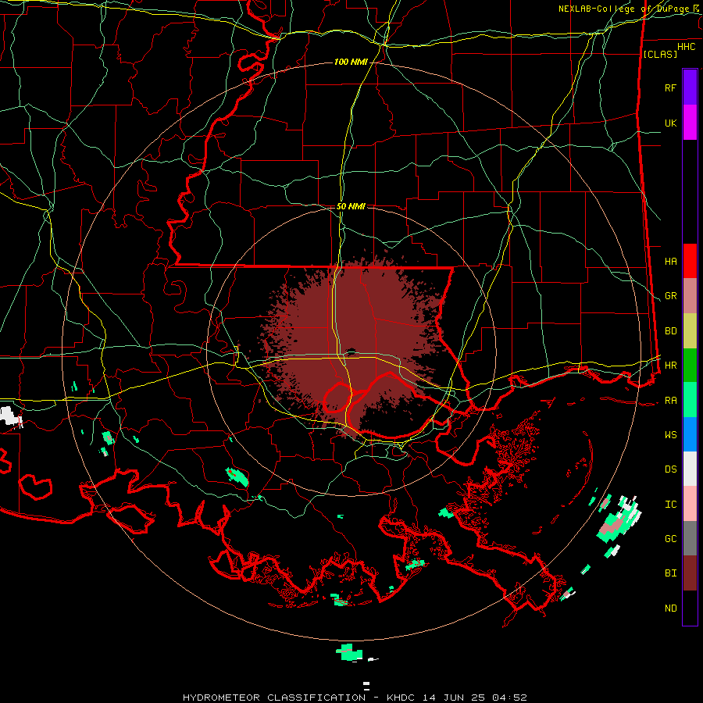
Task: Click the 50 NMI range ring label
Action: point(351,206)
